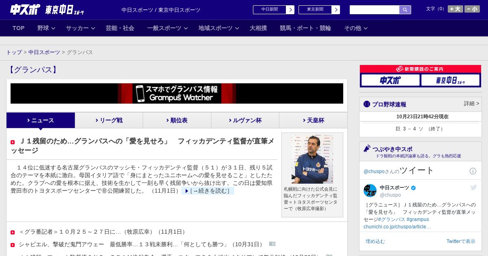Image resolution: width=488 pixels, height=256 pixels.
Task: Click 中日スポーツ Twitter avatar
Action: tap(370, 191)
